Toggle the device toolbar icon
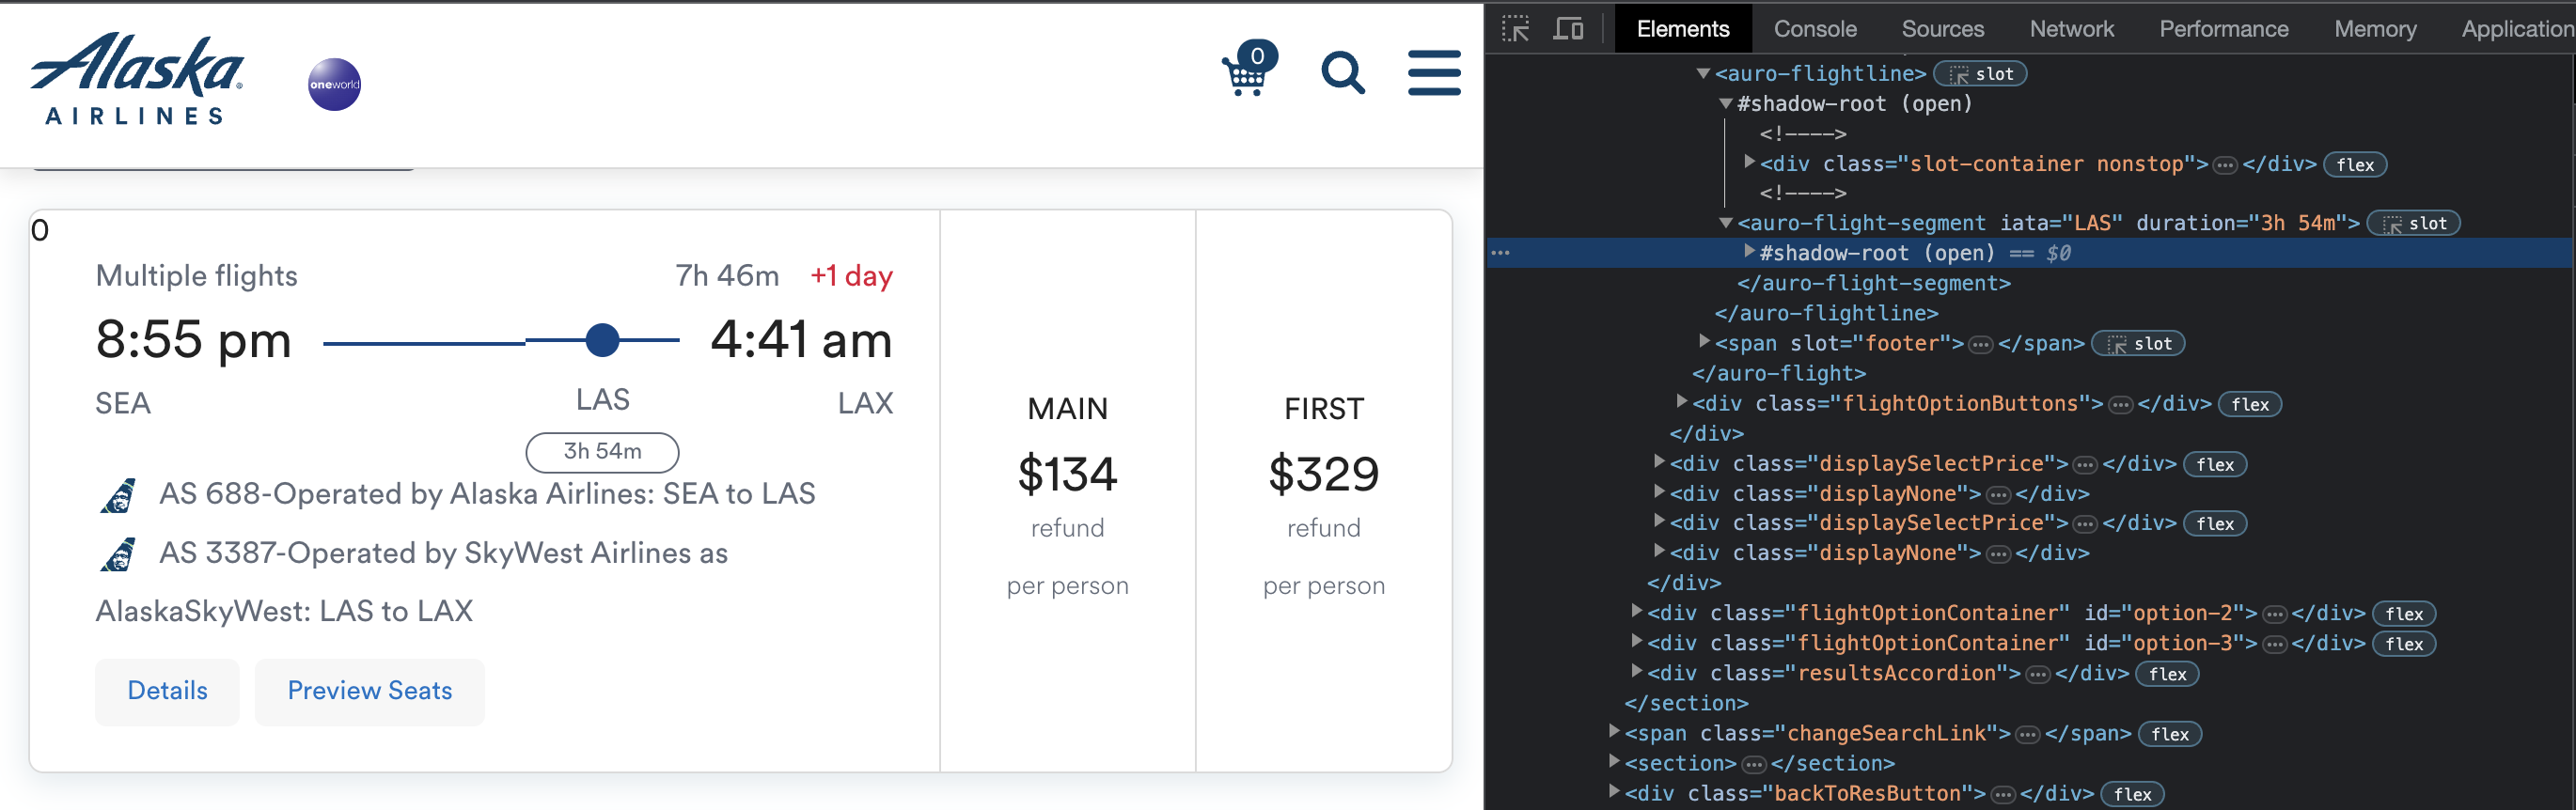 (x=1568, y=28)
